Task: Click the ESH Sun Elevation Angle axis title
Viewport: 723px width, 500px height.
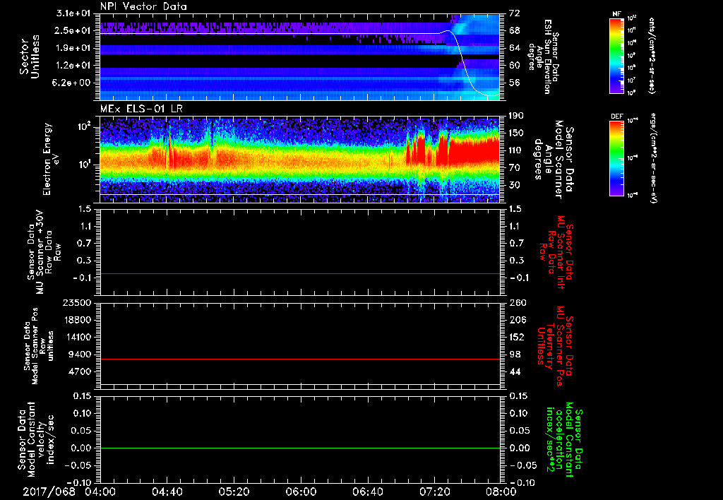Action: [x=544, y=56]
